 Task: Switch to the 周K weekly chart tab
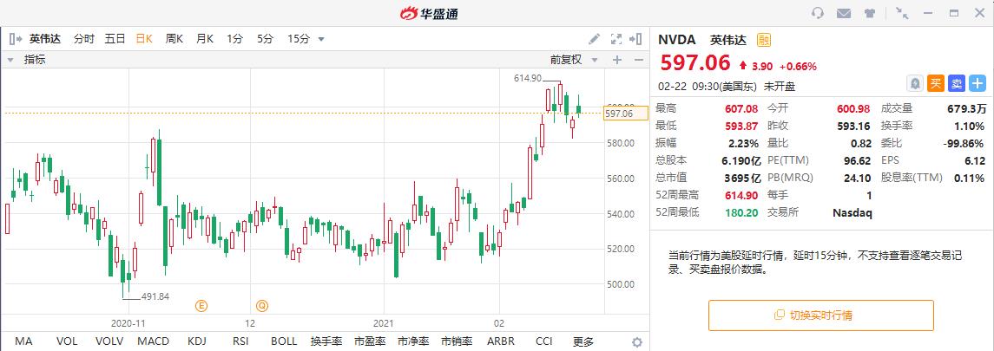174,39
